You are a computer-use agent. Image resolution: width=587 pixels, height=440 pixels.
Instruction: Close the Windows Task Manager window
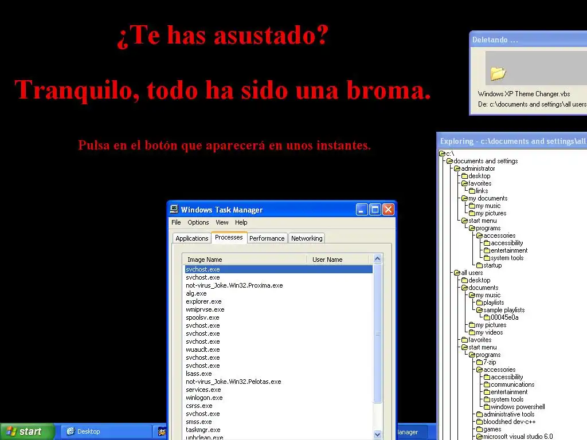pyautogui.click(x=388, y=210)
